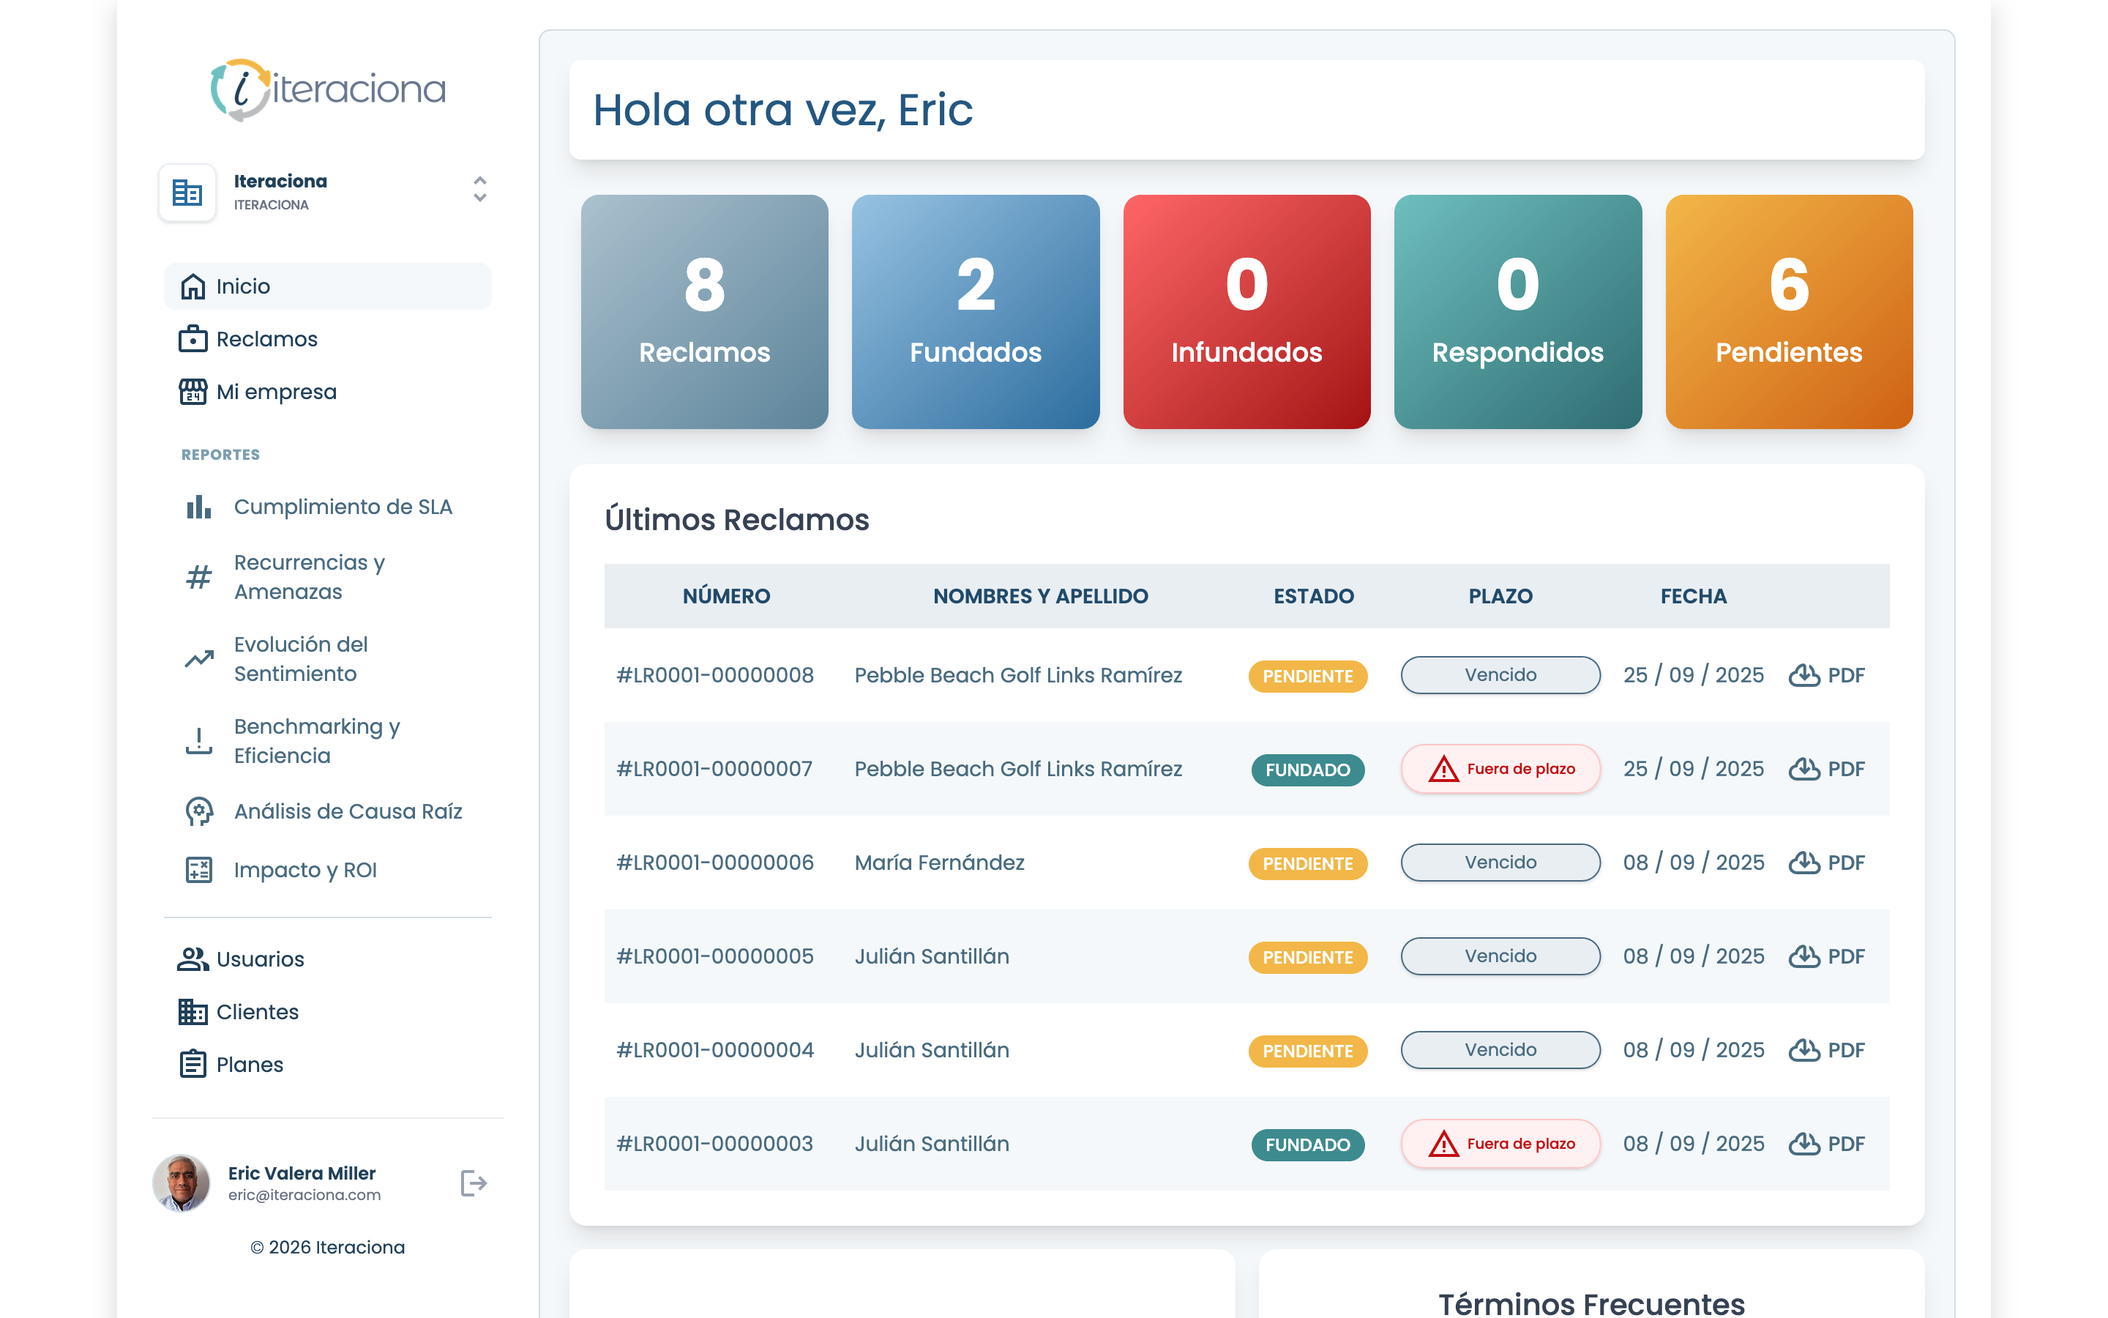
Task: Go to Mi empresa section
Action: [x=275, y=392]
